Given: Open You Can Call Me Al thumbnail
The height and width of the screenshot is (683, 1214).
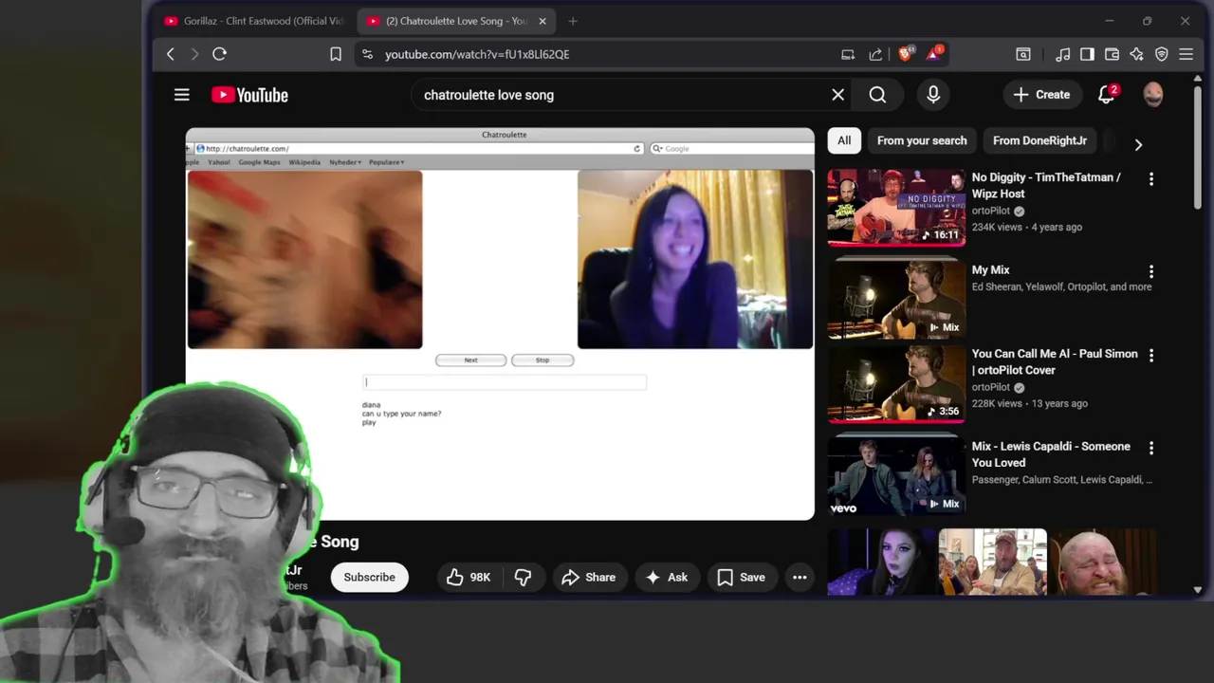Looking at the screenshot, I should 896,384.
